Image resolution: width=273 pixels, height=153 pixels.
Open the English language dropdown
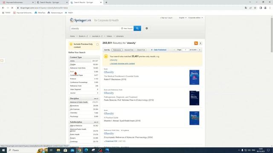click(183, 18)
